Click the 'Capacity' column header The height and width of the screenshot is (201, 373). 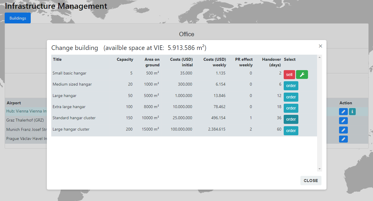[125, 59]
